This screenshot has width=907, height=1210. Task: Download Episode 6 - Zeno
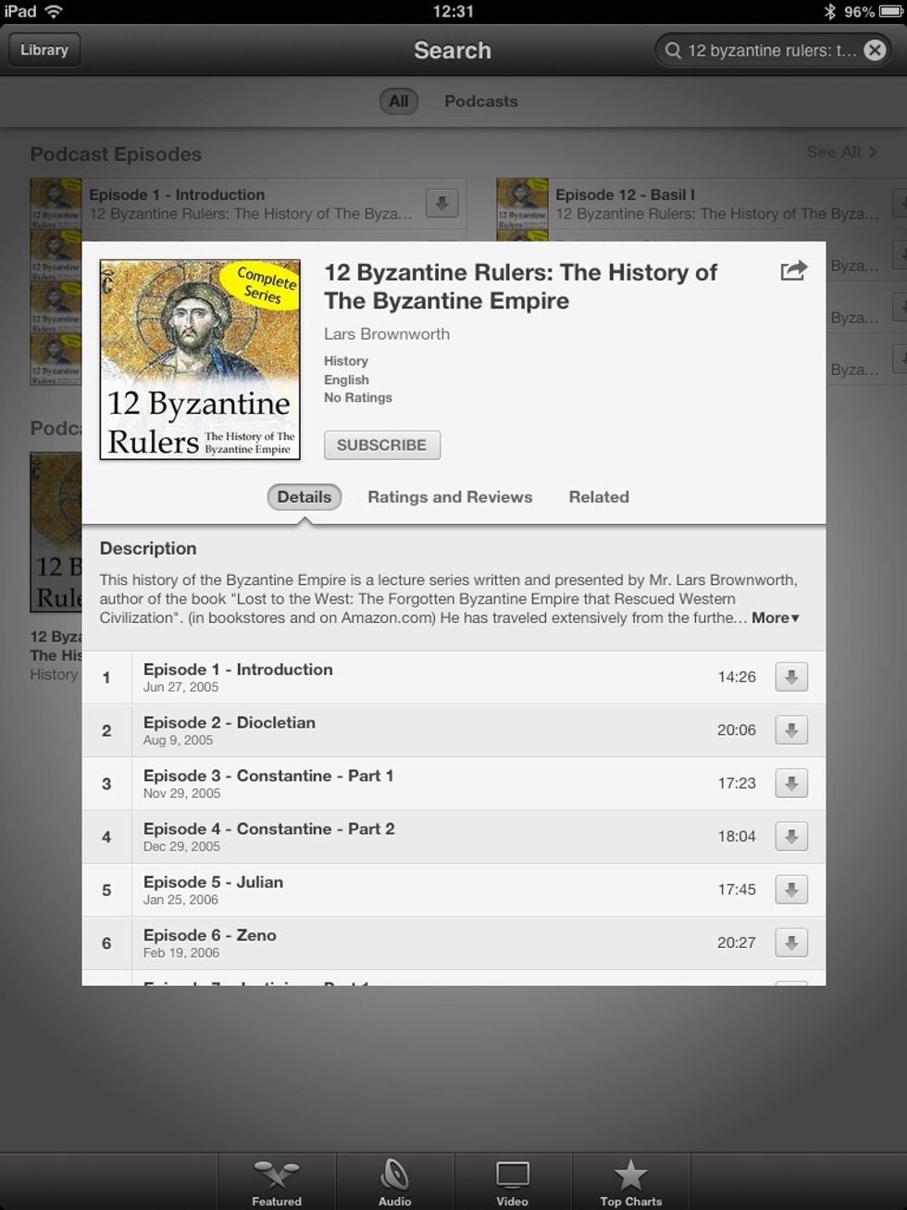coord(790,943)
